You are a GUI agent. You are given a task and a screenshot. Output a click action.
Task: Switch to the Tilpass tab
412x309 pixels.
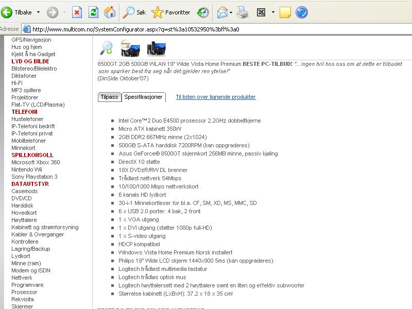tap(109, 97)
